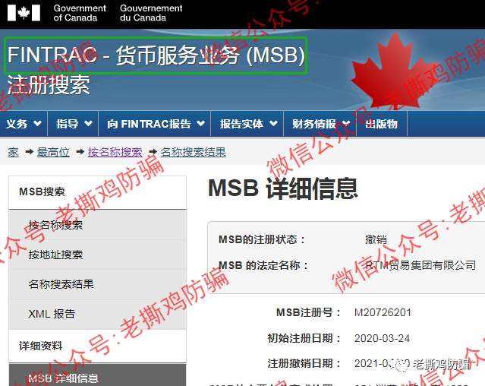Click the MSB注册号 label
485x386 pixels.
pyautogui.click(x=308, y=312)
